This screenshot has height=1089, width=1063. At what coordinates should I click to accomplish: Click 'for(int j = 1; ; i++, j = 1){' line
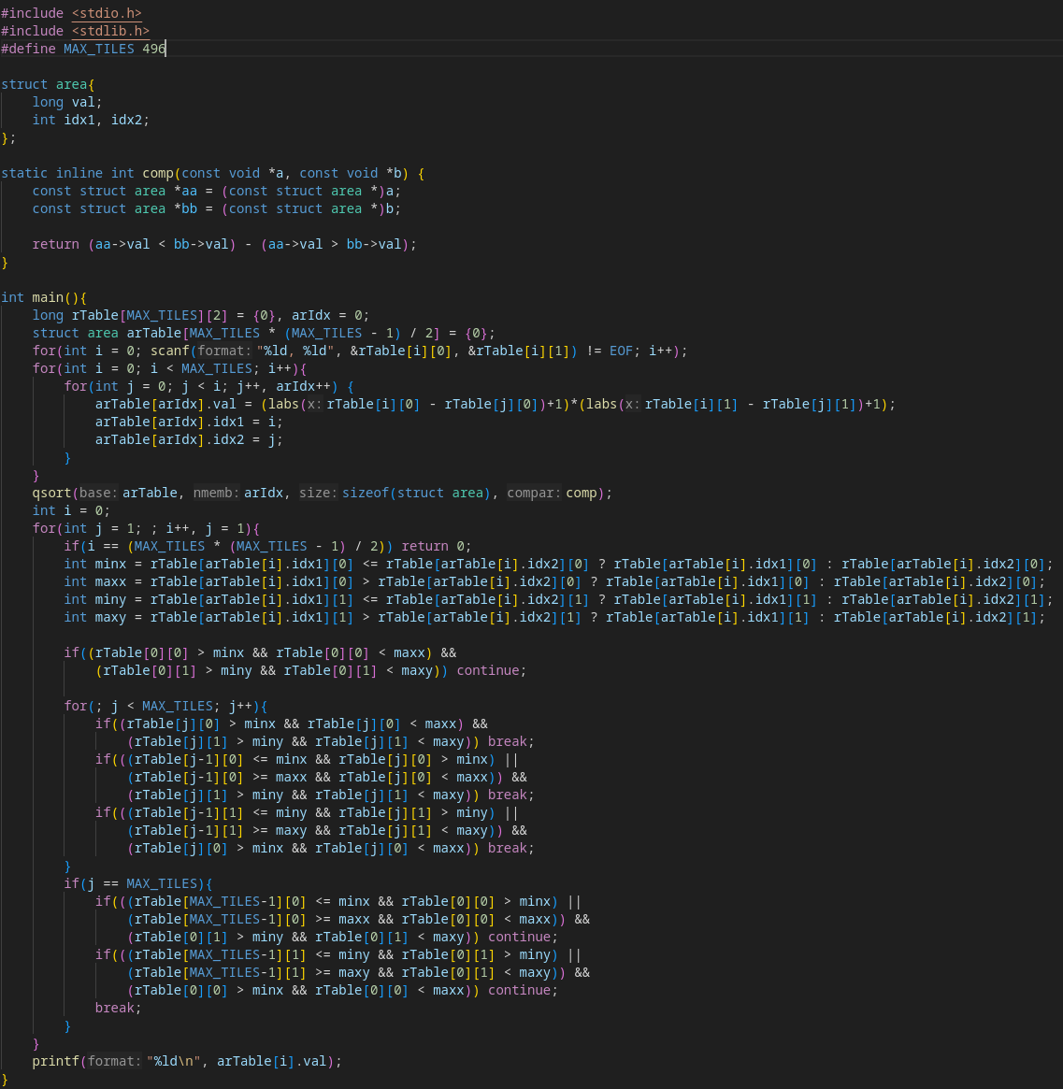(x=146, y=528)
